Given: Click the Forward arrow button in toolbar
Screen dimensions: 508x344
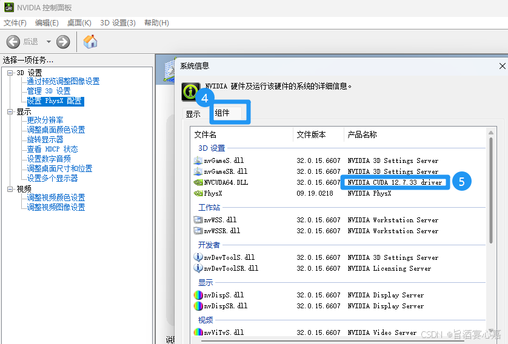Looking at the screenshot, I should [63, 42].
